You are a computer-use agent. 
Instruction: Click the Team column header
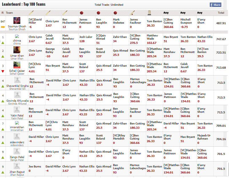9,13
